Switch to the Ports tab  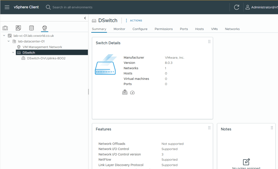coord(184,29)
